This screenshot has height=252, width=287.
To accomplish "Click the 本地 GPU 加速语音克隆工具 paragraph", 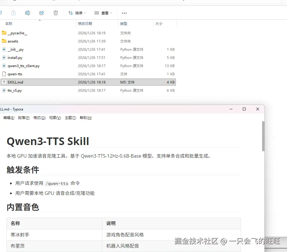I will pos(109,156).
